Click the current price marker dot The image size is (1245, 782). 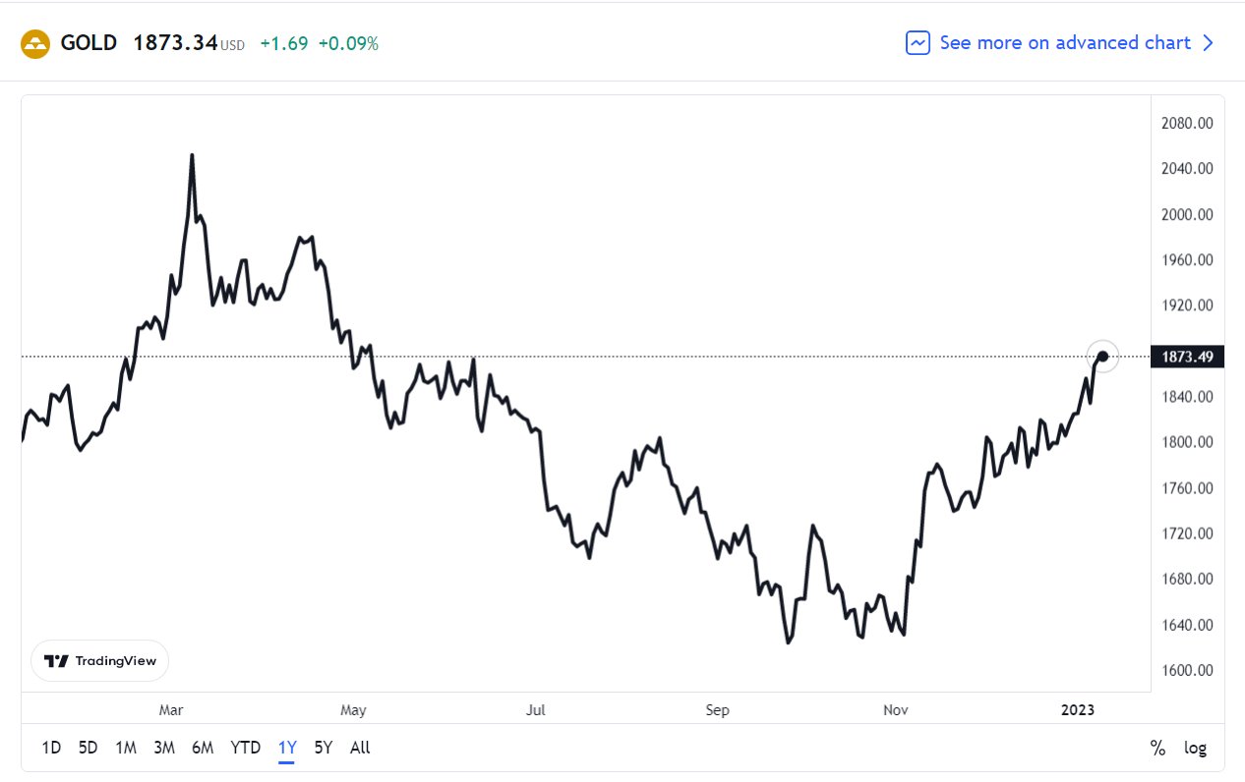coord(1102,356)
